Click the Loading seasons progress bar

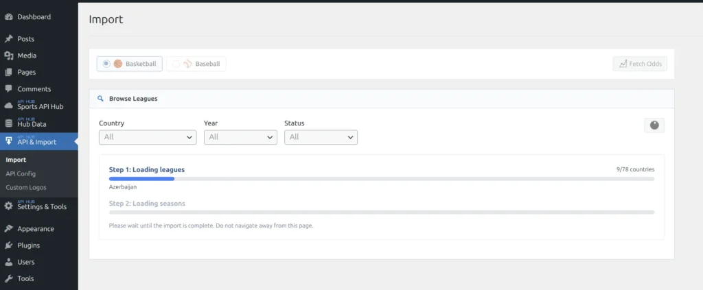click(382, 212)
